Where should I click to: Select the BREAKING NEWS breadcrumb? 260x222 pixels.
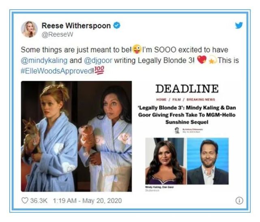[x=201, y=99]
